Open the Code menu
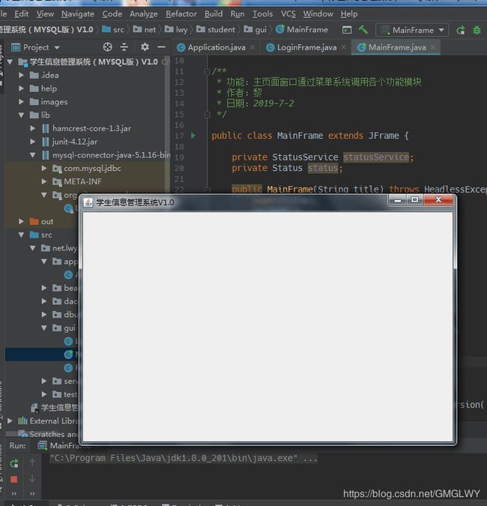Viewport: 487px width, 506px height. pyautogui.click(x=112, y=14)
